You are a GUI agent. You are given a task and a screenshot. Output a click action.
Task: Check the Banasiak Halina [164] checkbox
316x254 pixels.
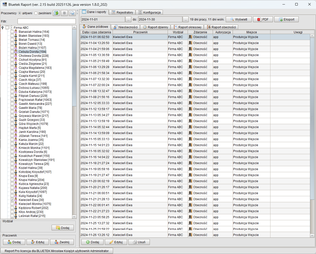(12, 32)
